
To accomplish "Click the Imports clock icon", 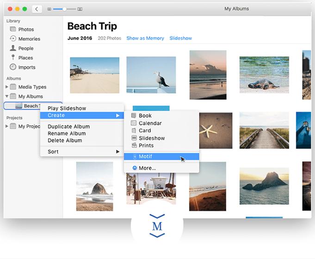I will point(13,67).
